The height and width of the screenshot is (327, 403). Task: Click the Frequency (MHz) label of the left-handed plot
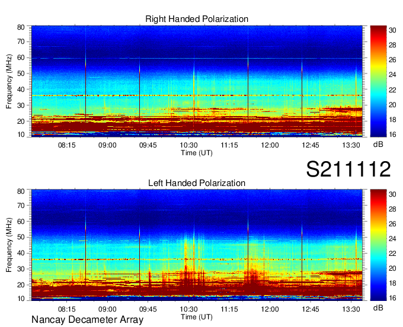pos(9,245)
